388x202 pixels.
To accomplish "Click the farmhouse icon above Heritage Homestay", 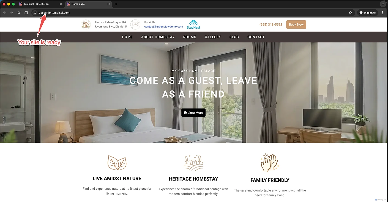I will [x=193, y=163].
